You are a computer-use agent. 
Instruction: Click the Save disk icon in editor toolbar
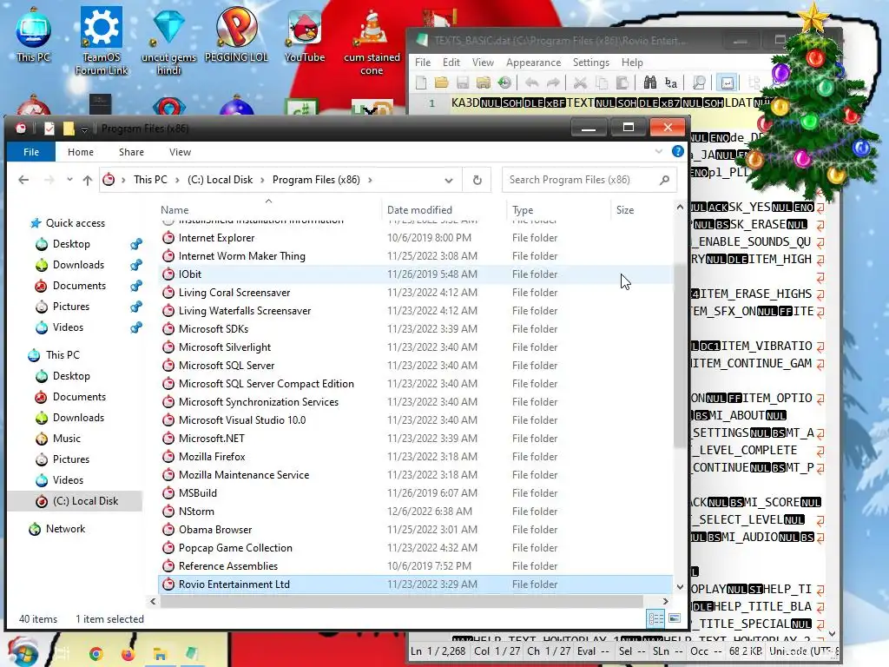click(463, 83)
